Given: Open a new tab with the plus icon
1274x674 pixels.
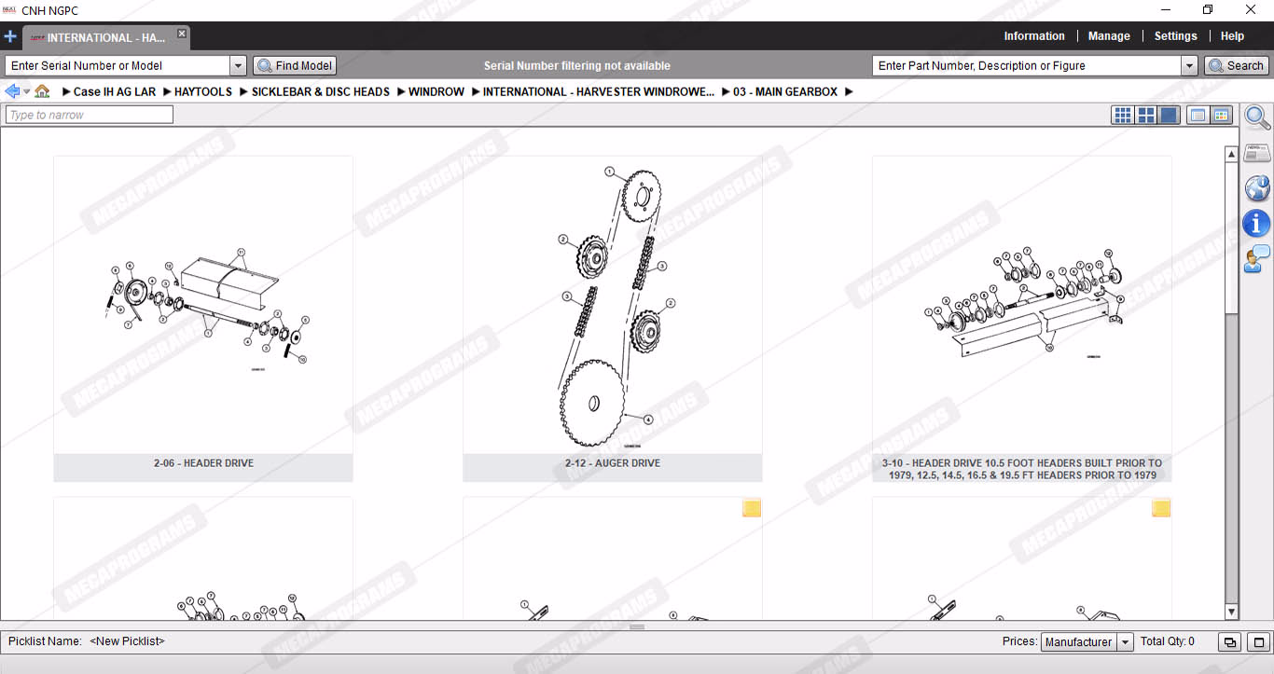Looking at the screenshot, I should (10, 37).
